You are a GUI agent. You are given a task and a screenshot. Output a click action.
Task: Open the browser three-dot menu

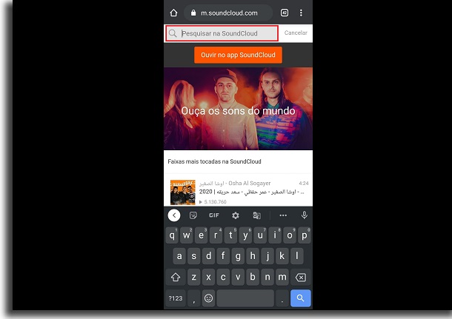click(301, 13)
